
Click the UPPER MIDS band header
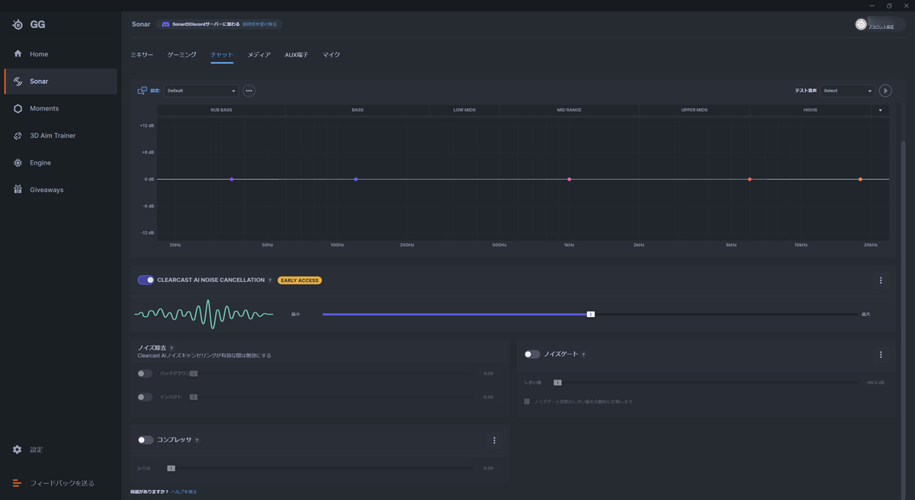click(694, 111)
